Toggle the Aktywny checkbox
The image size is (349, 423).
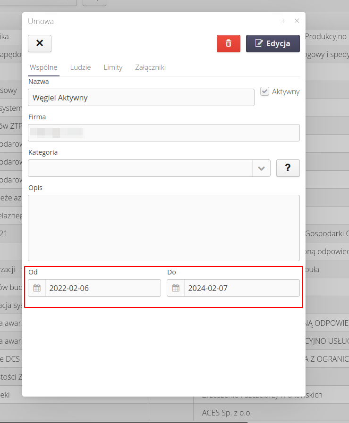click(265, 91)
